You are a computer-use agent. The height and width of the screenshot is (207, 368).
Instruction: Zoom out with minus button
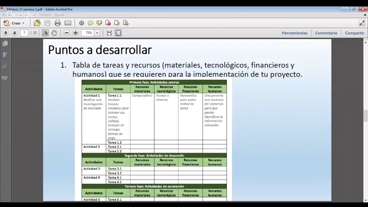coord(67,33)
